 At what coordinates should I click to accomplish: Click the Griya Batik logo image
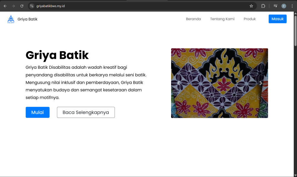(11, 19)
